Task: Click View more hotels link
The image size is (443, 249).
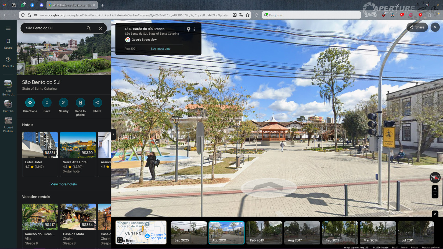Action: click(x=64, y=184)
